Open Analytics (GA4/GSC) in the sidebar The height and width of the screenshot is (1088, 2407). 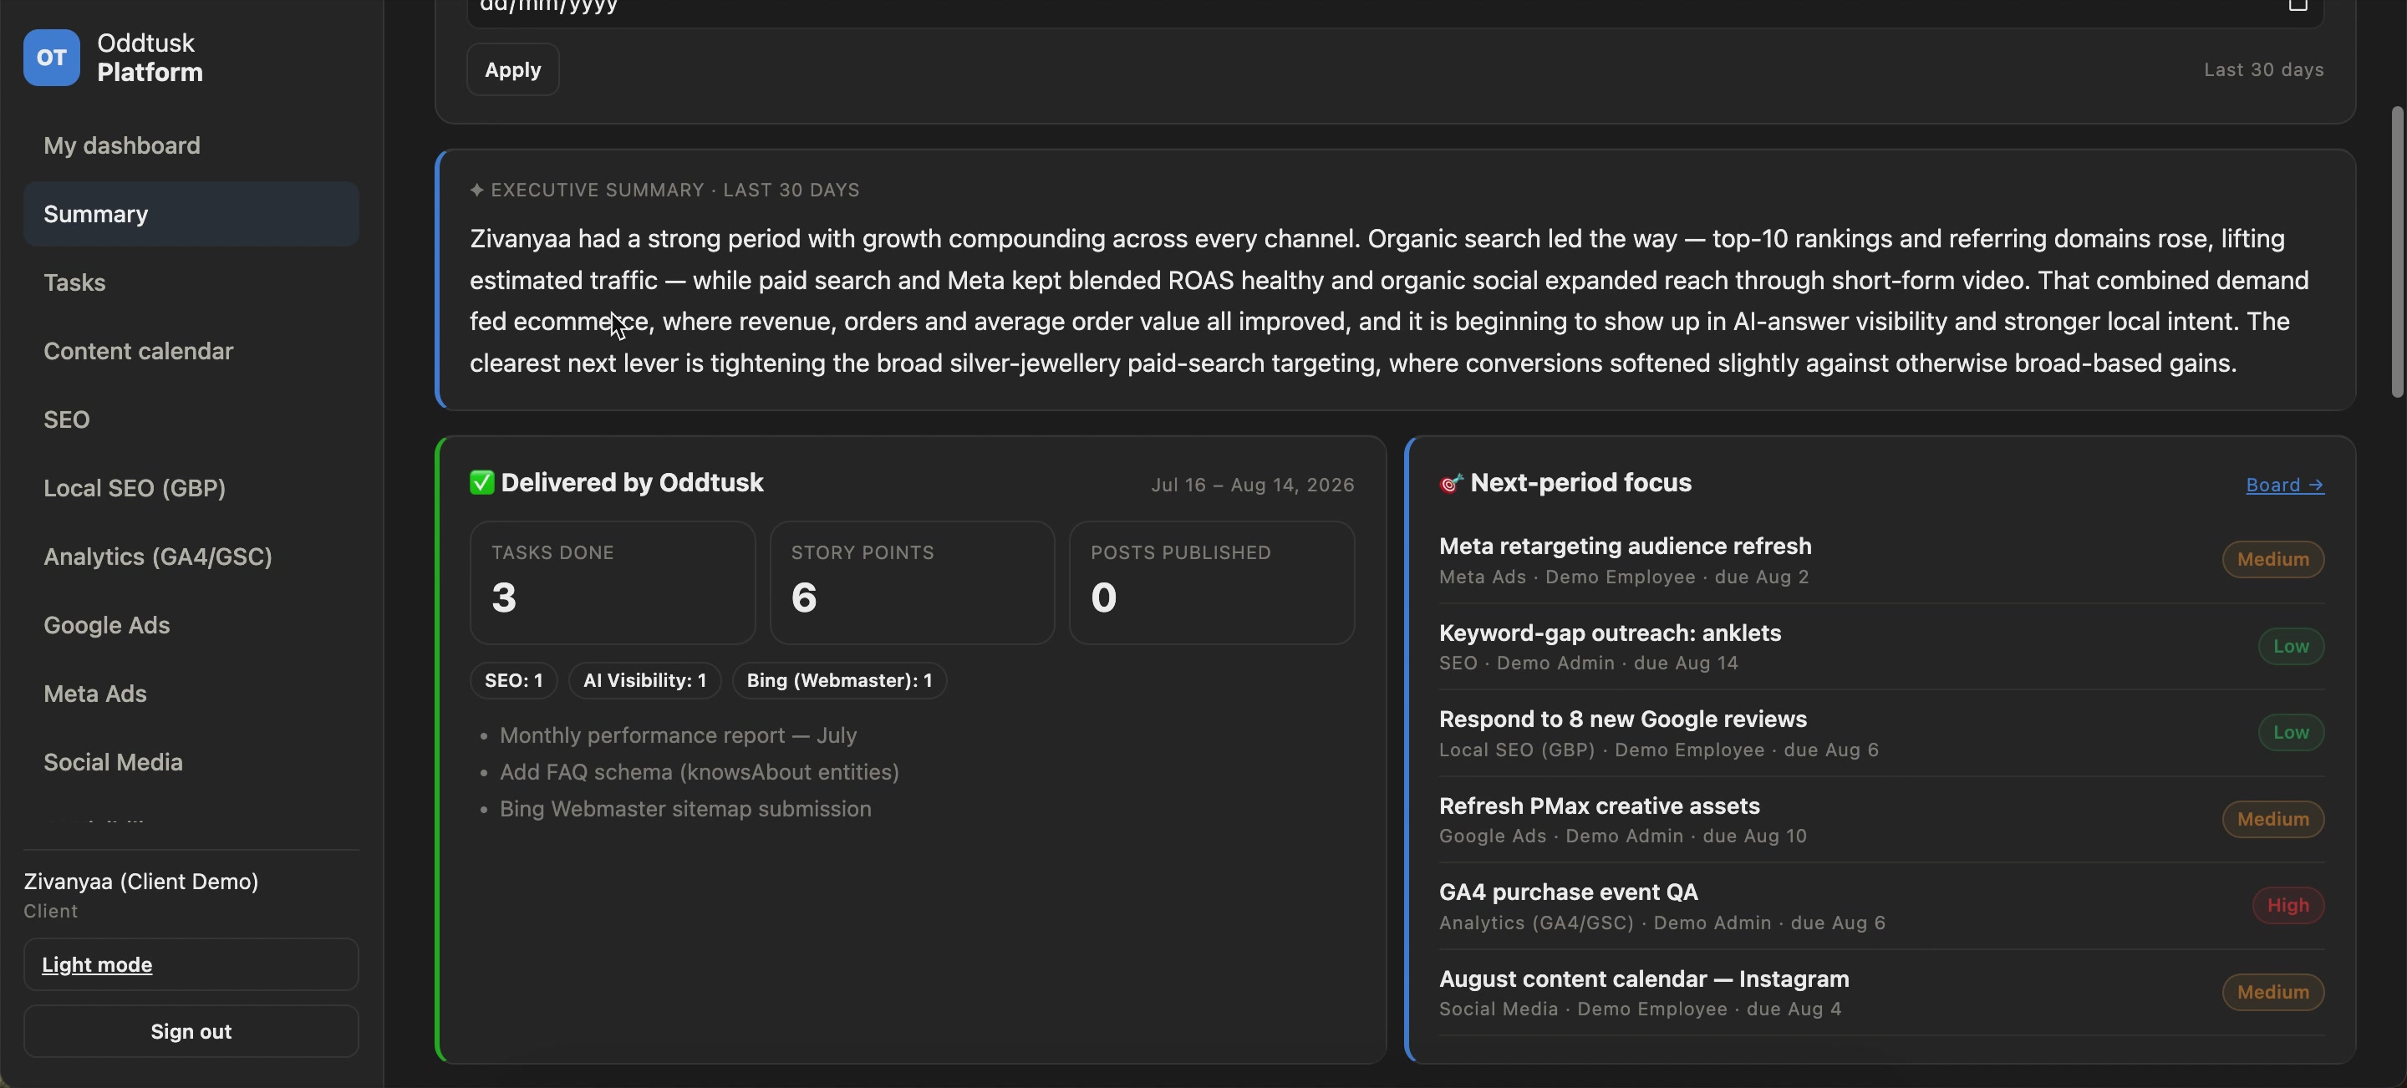pos(191,557)
